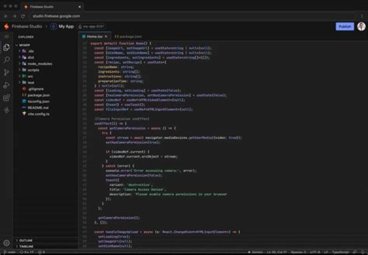Viewport: 368px width, 255px height.
Task: Open the Run and Debug icon
Action: 7,85
